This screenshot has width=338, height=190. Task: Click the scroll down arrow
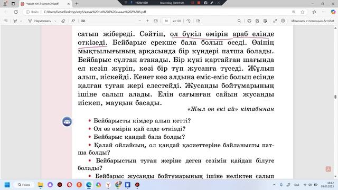335,177
